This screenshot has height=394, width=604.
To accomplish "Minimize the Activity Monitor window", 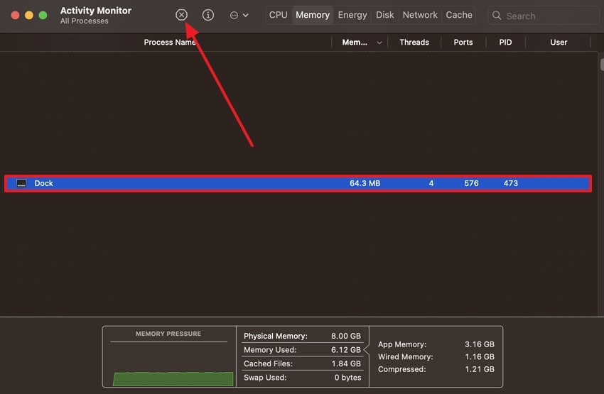I will pos(29,16).
